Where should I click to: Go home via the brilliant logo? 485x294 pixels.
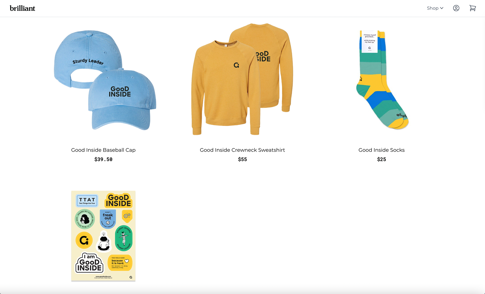[x=22, y=8]
